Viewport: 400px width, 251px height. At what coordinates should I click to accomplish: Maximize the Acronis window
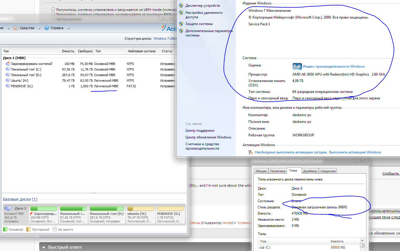click(171, 17)
